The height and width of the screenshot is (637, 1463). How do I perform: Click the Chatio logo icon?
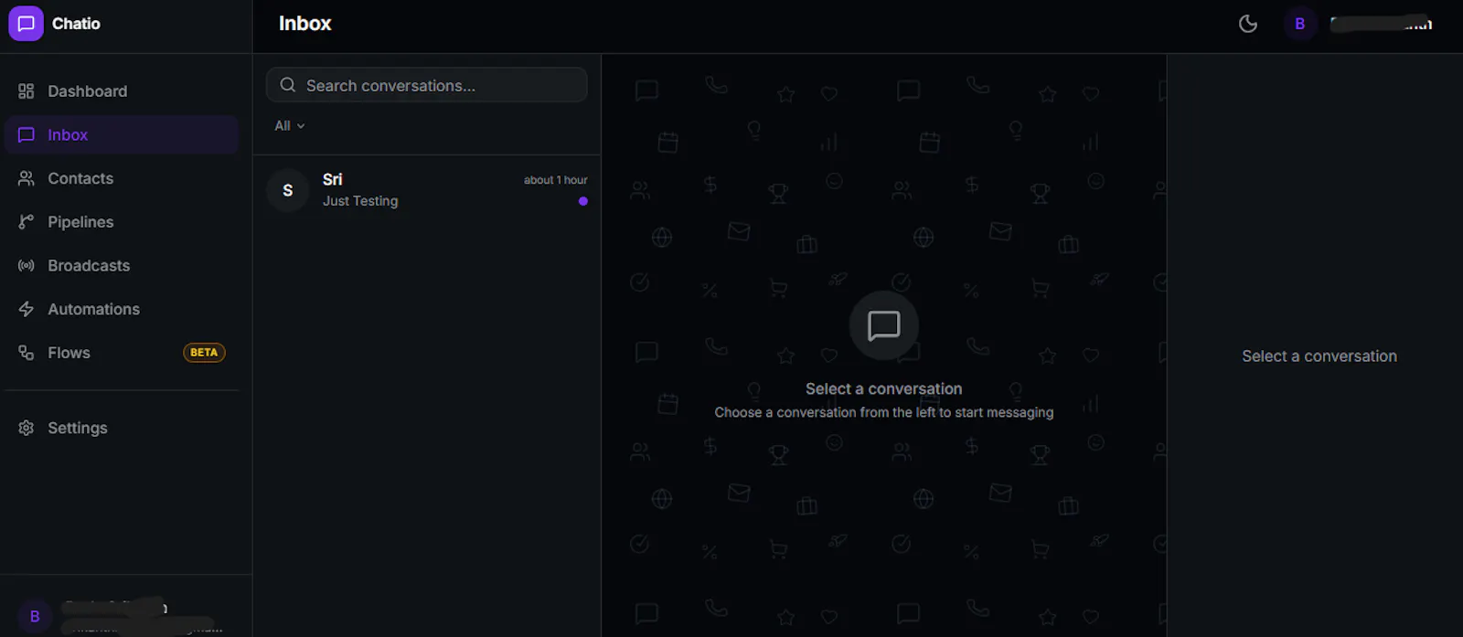pos(26,24)
